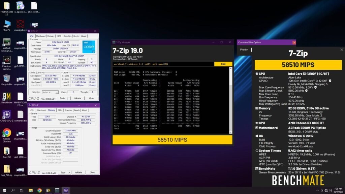This screenshot has width=345, height=194.
Task: Select the CPU section radio indicator in BenchMate
Action: [256, 74]
